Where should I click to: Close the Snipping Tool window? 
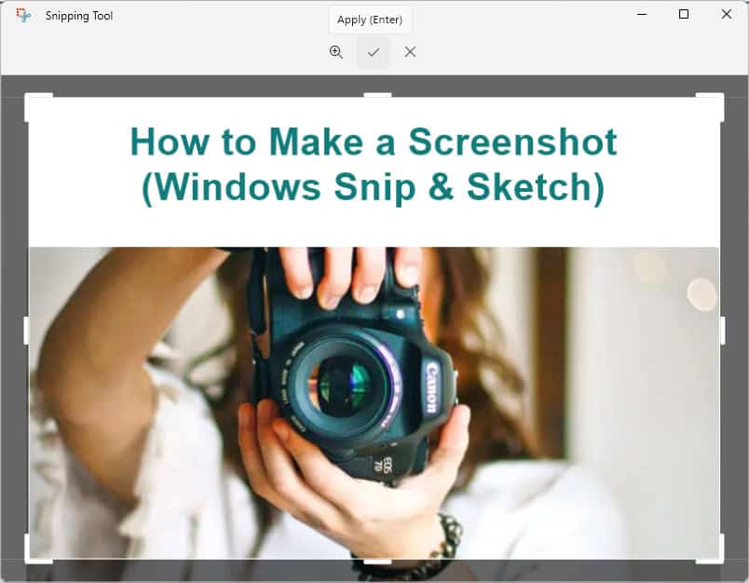click(x=726, y=14)
